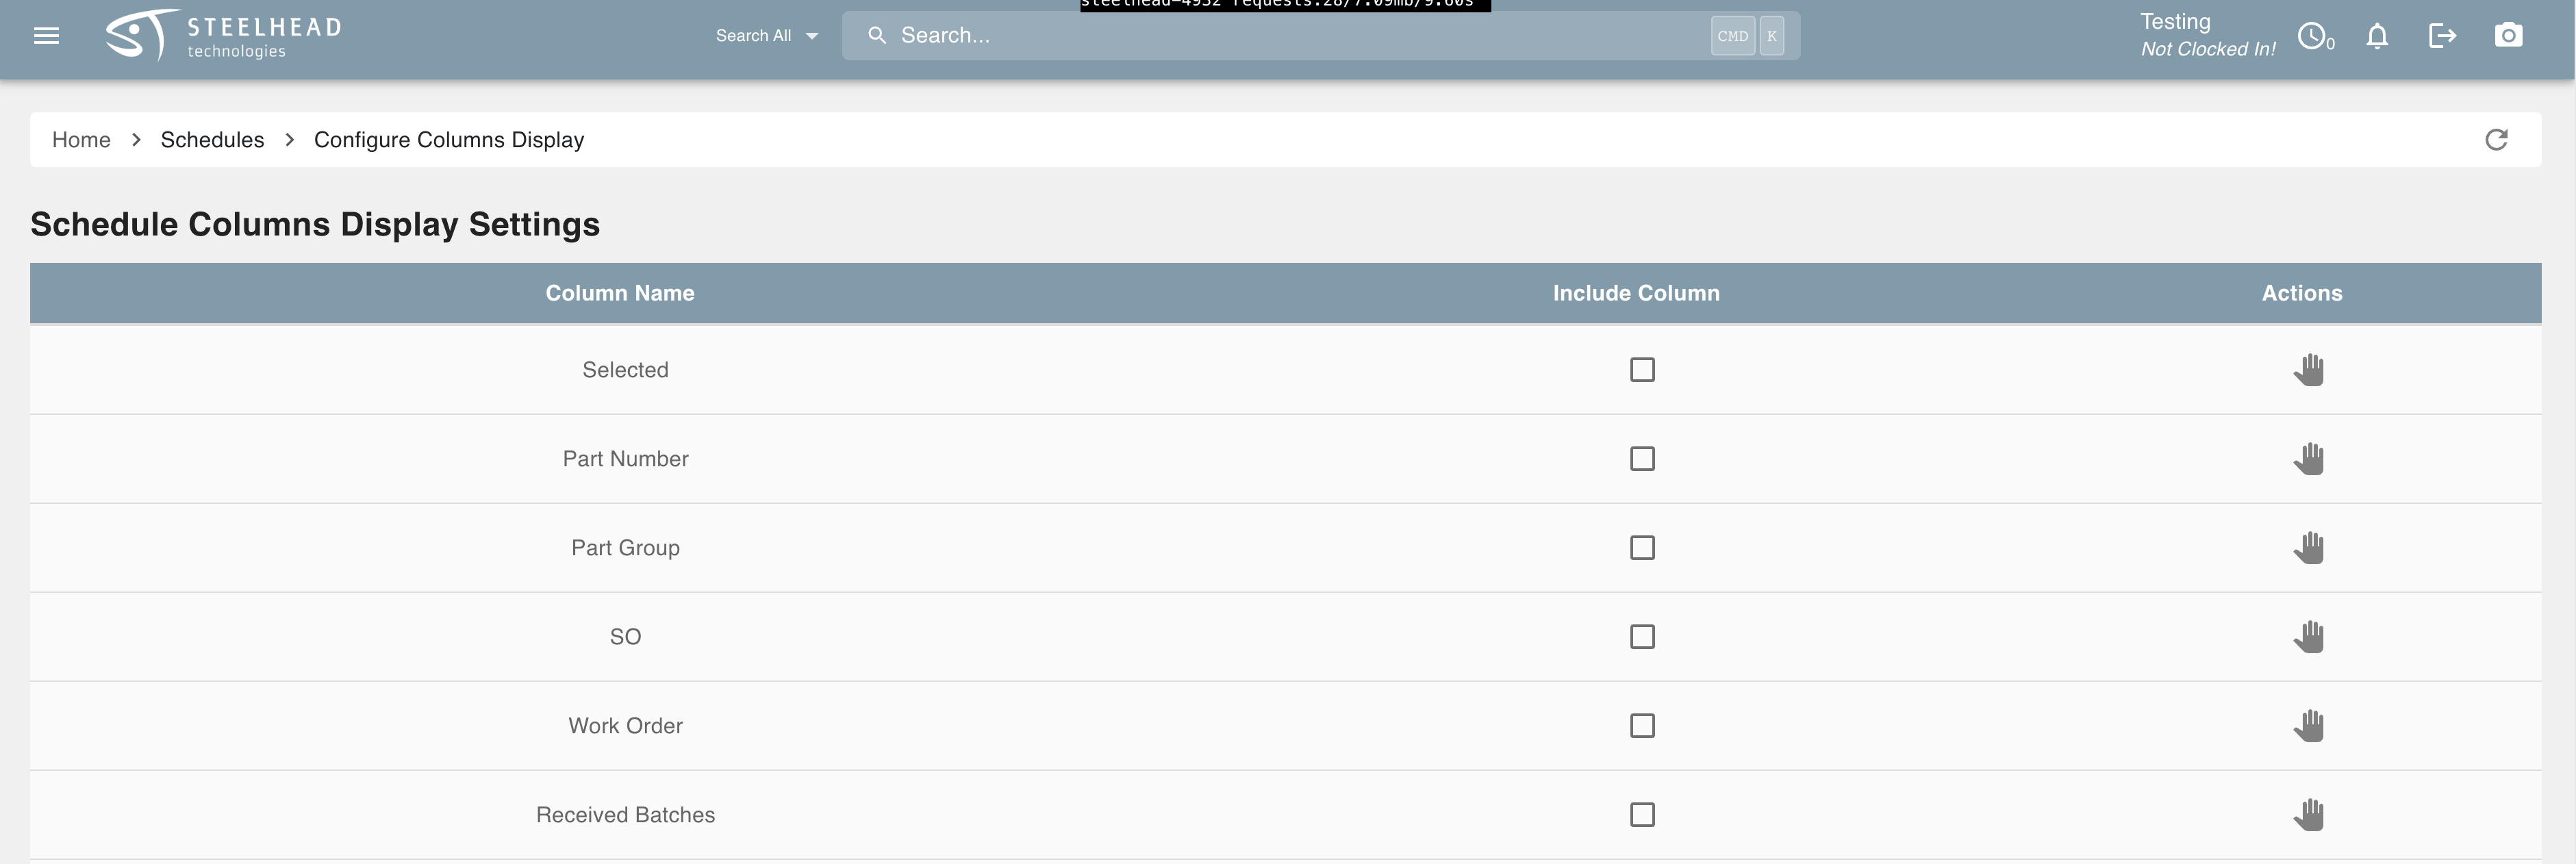Image resolution: width=2576 pixels, height=864 pixels.
Task: Navigate to Schedules breadcrumb link
Action: coord(210,140)
